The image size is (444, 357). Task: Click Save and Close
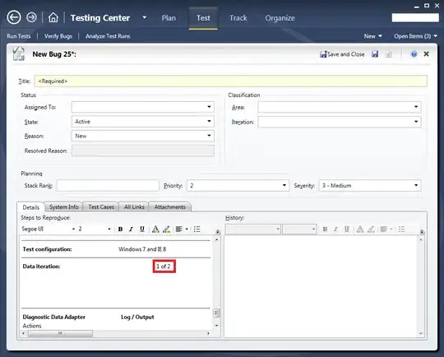pos(342,54)
